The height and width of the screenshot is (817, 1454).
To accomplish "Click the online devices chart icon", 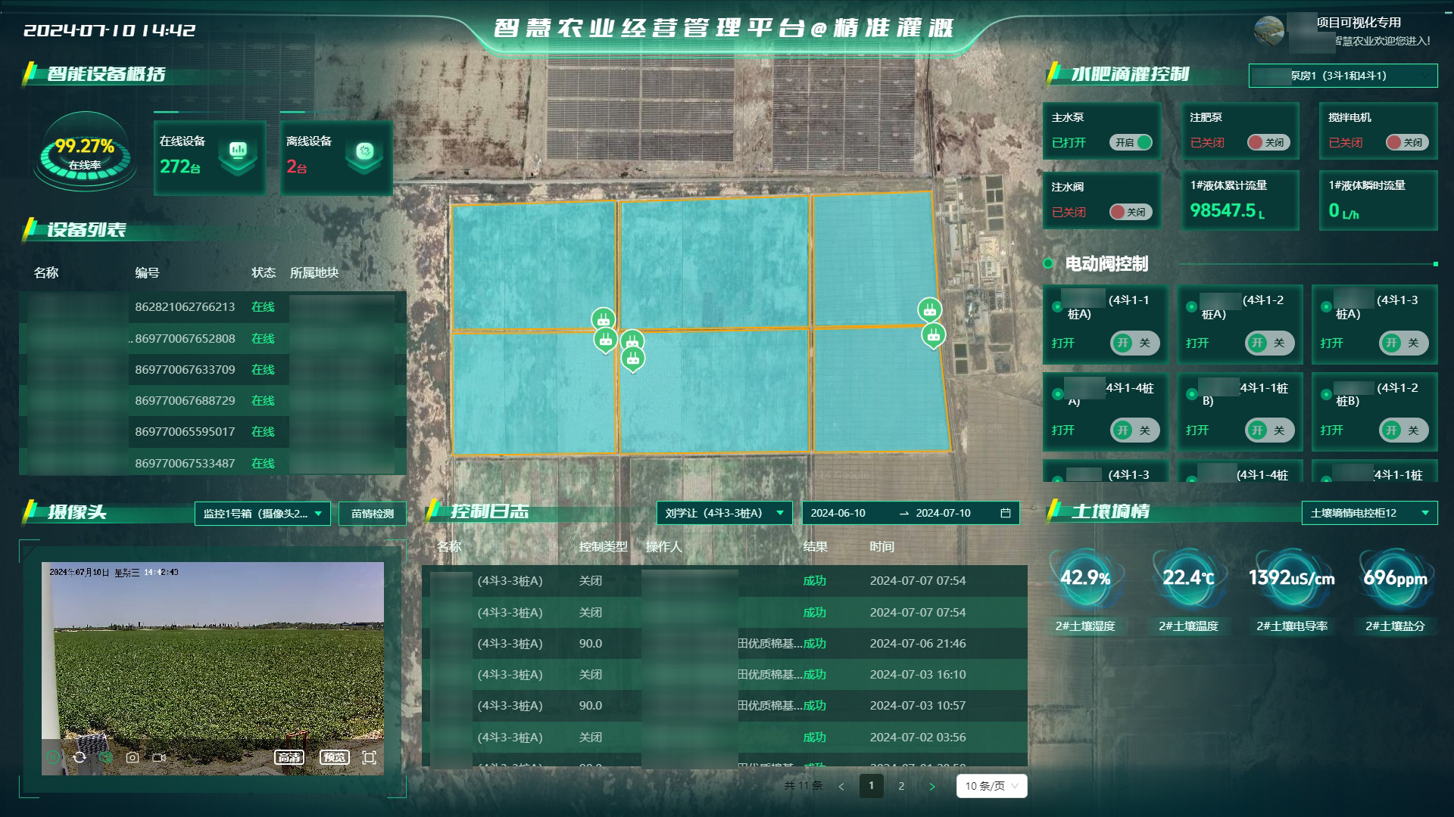I will 238,151.
